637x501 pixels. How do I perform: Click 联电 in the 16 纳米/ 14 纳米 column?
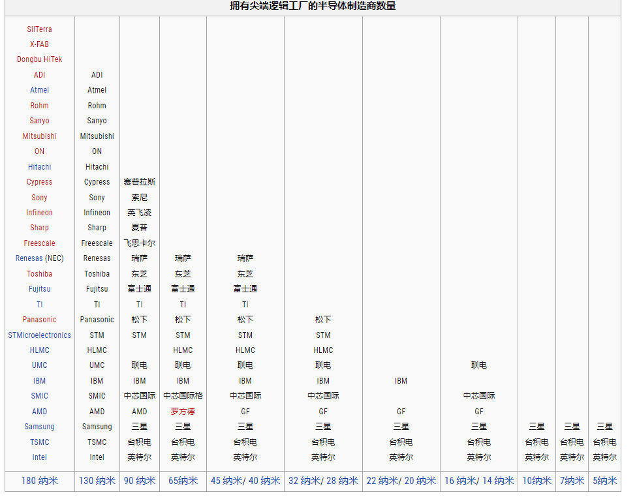point(479,365)
